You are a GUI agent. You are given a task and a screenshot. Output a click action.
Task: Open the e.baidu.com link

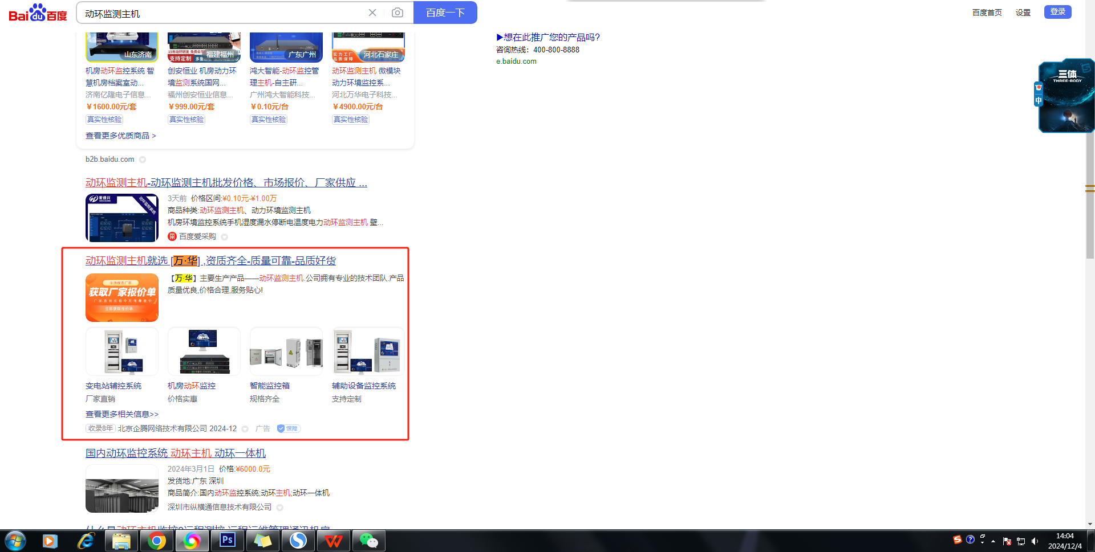coord(516,62)
